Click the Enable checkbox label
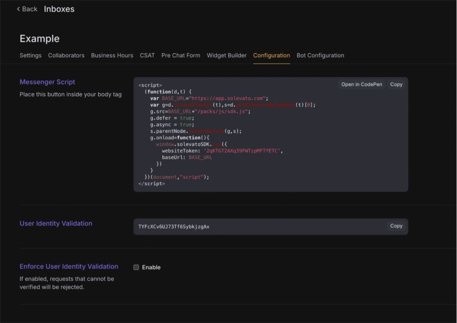Image resolution: width=457 pixels, height=323 pixels. [151, 267]
